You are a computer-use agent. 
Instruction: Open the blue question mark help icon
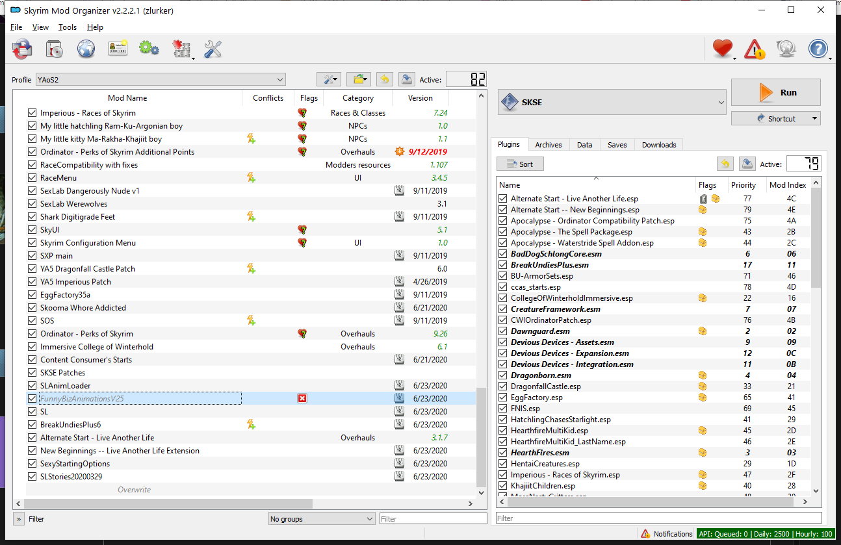[x=818, y=49]
